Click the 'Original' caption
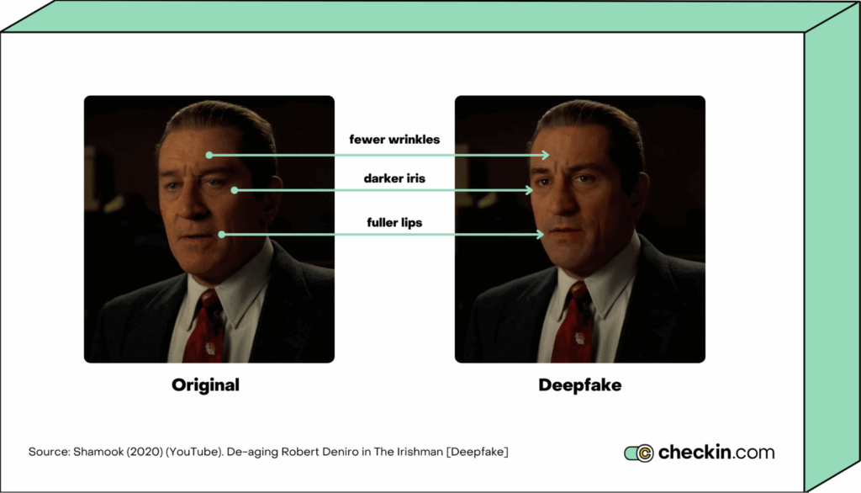The width and height of the screenshot is (861, 493). pos(205,385)
